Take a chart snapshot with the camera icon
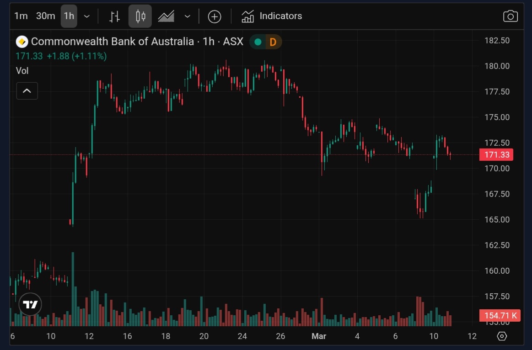This screenshot has height=350, width=532. 510,16
